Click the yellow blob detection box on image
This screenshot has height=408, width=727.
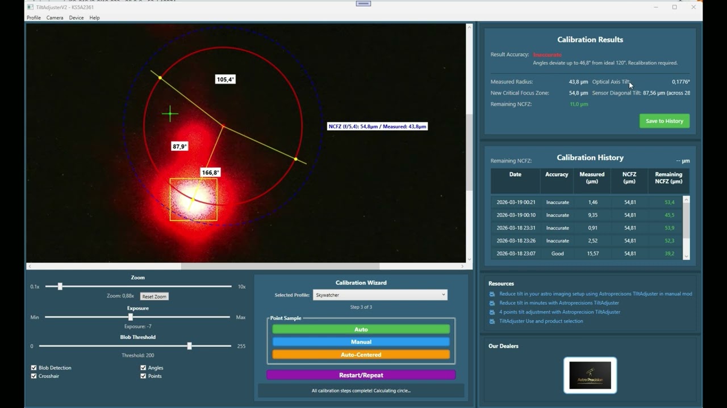pyautogui.click(x=194, y=199)
